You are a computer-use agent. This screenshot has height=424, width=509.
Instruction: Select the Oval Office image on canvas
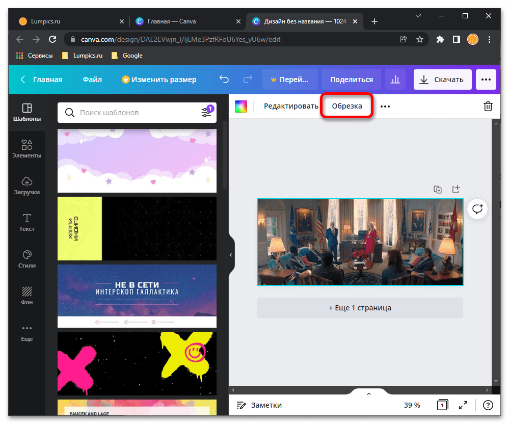360,242
